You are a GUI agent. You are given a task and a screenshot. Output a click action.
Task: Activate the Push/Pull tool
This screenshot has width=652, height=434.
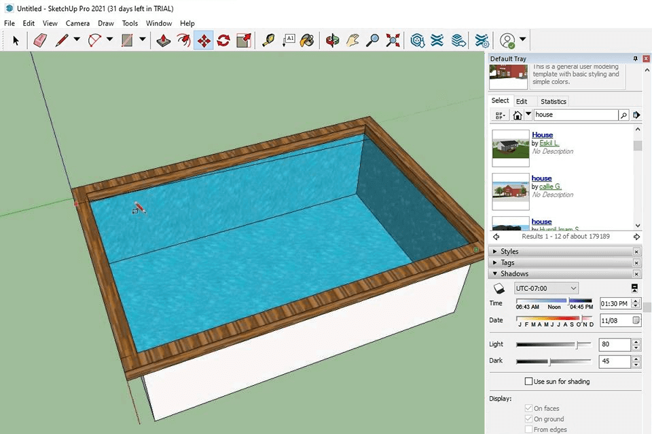point(164,41)
